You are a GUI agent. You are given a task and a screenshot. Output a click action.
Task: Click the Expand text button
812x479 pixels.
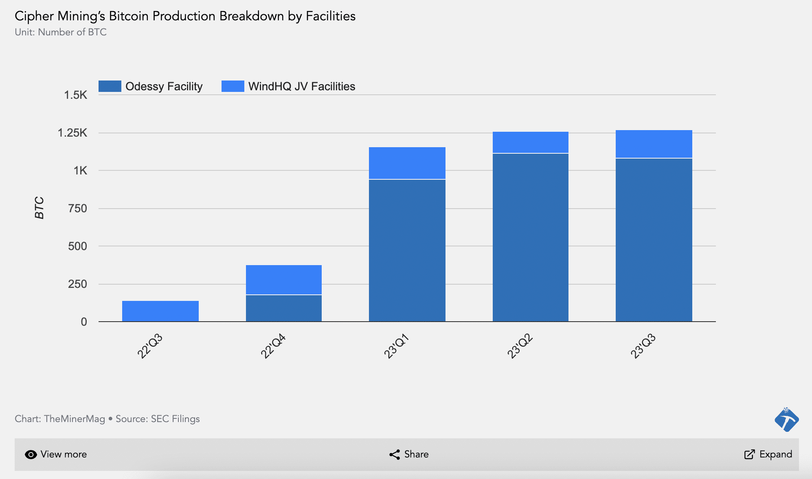775,455
